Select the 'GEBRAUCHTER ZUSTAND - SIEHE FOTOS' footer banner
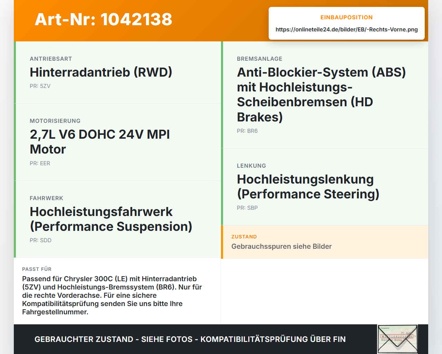The image size is (442, 354). tap(190, 339)
